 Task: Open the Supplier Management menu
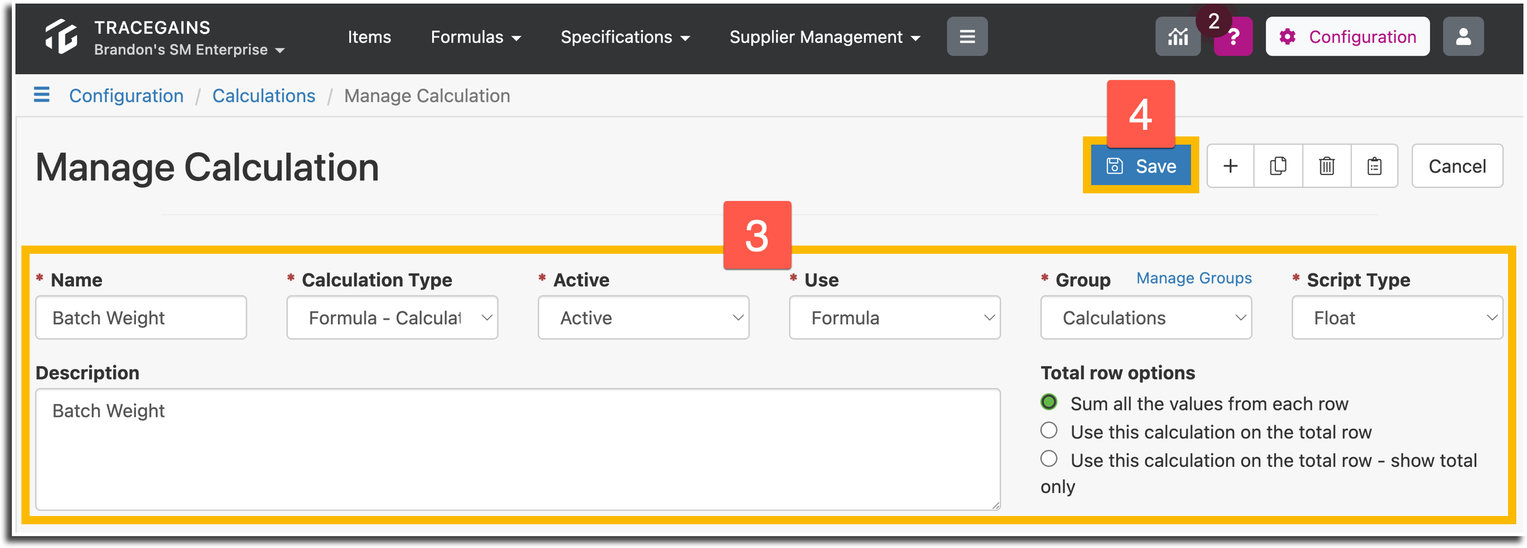tap(825, 37)
